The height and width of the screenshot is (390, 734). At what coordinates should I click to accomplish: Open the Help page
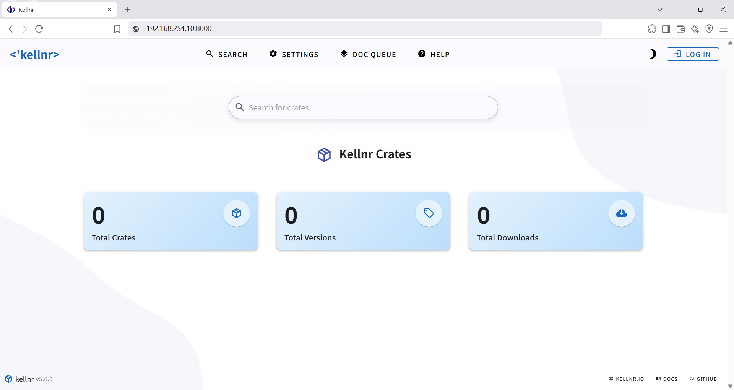click(x=434, y=54)
